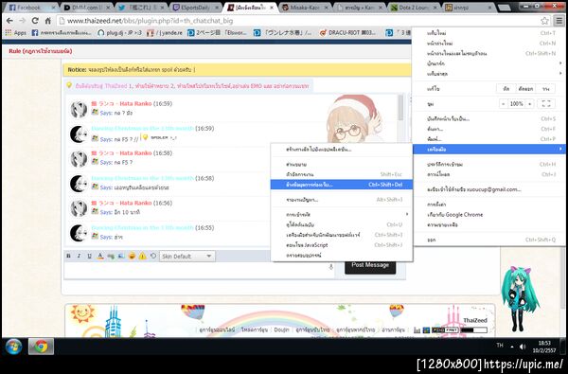Increase zoom with the plus button
568x374 pixels.
529,104
